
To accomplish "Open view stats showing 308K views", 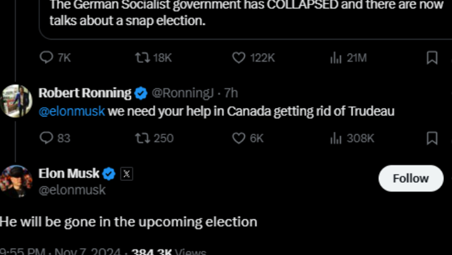I will [336, 138].
